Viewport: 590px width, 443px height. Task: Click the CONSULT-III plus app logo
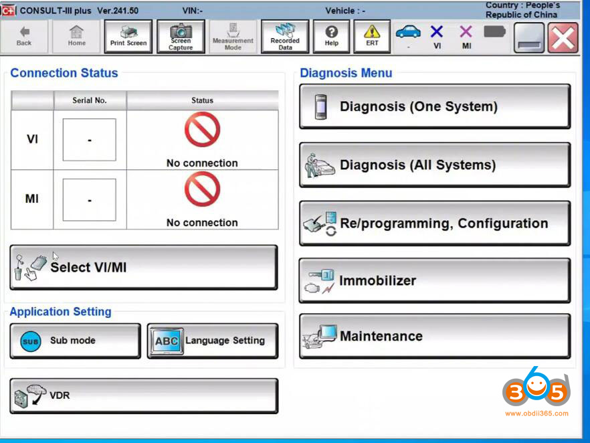pos(7,11)
